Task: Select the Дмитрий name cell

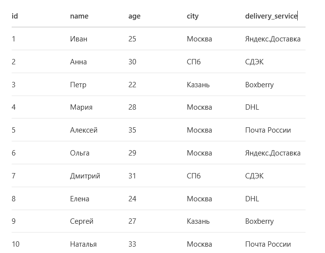Action: point(85,176)
